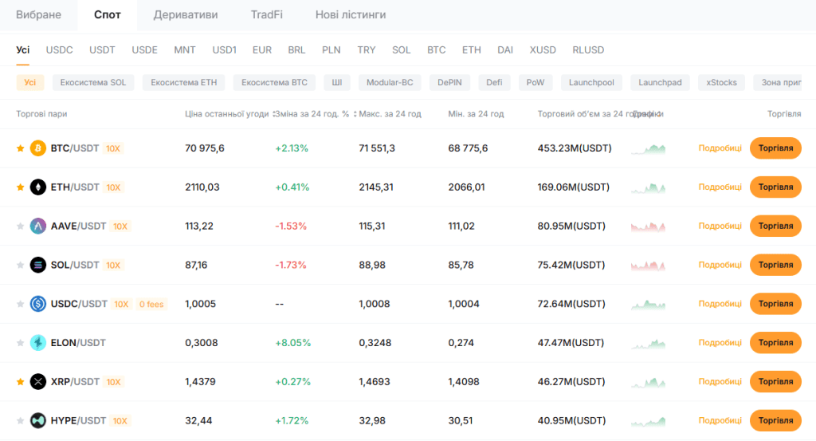Select the Усі quote currency tab

pyautogui.click(x=23, y=50)
